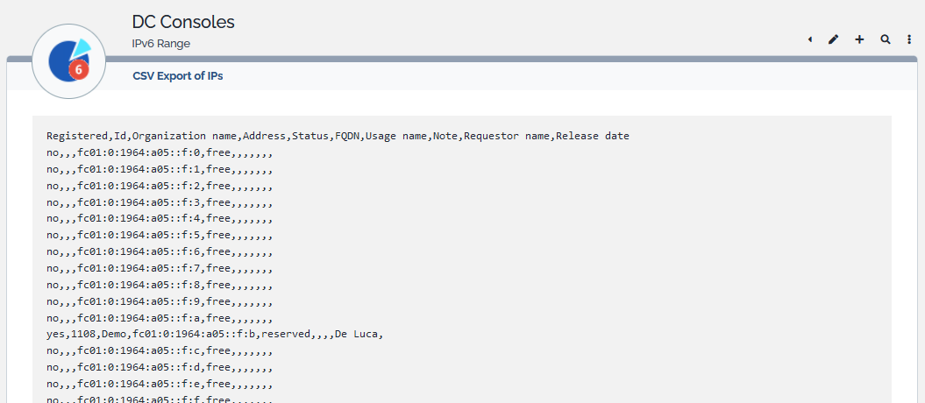Image resolution: width=925 pixels, height=403 pixels.
Task: Click the CSV column header line
Action: (338, 136)
